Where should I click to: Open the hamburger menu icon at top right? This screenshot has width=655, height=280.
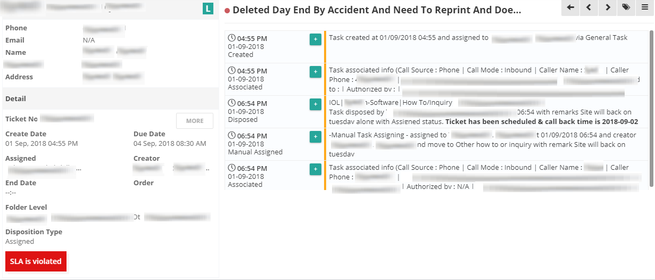[x=644, y=7]
